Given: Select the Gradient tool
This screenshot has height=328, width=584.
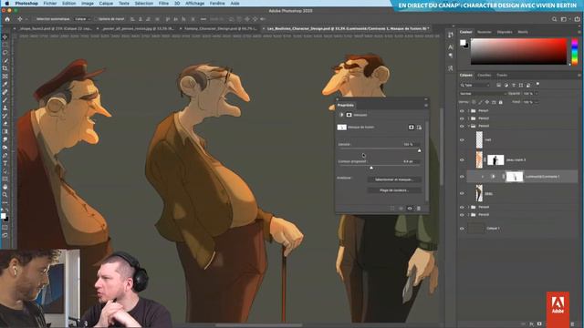Looking at the screenshot, I should click(5, 131).
